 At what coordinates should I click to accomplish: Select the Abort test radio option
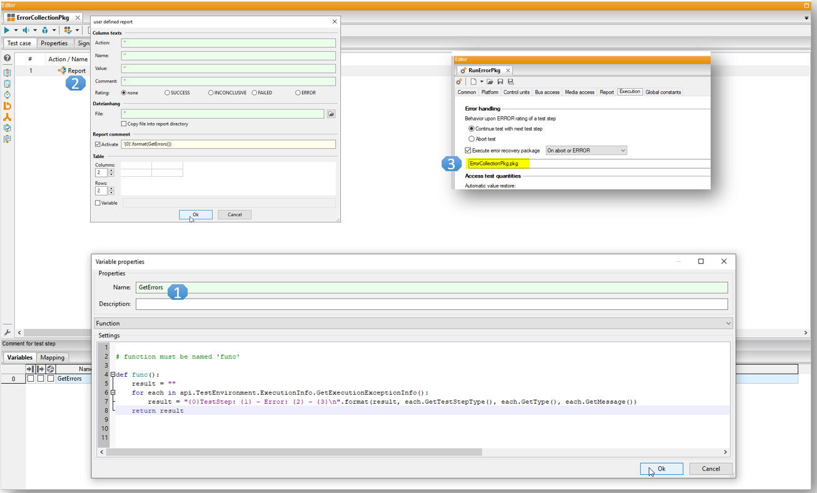click(x=472, y=139)
